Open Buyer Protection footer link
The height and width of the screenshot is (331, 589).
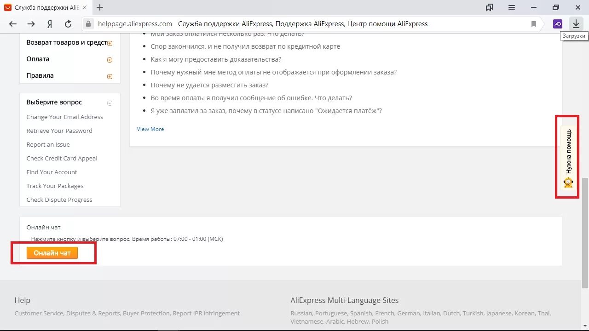tap(146, 313)
